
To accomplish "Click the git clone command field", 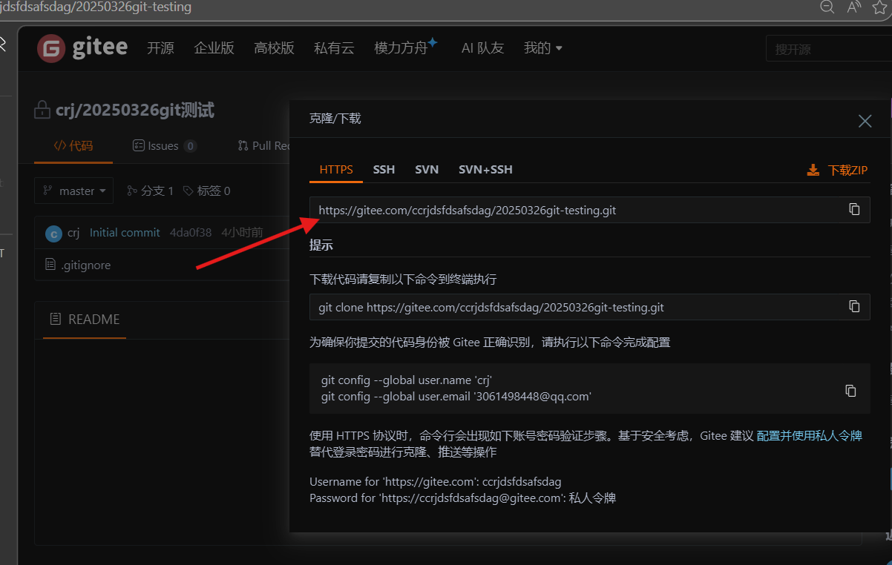I will [590, 306].
